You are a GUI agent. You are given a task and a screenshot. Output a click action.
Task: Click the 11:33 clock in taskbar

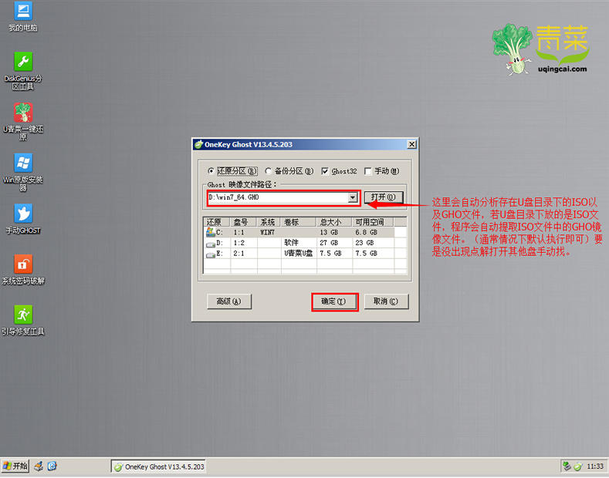(x=595, y=466)
